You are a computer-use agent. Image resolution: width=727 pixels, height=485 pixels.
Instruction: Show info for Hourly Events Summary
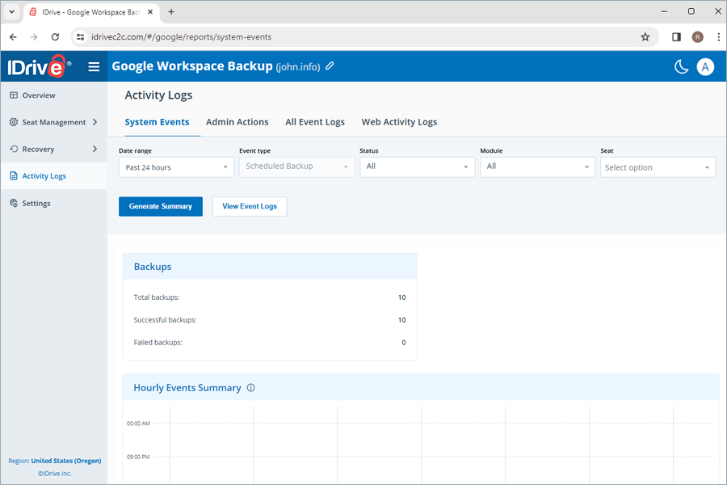tap(251, 388)
